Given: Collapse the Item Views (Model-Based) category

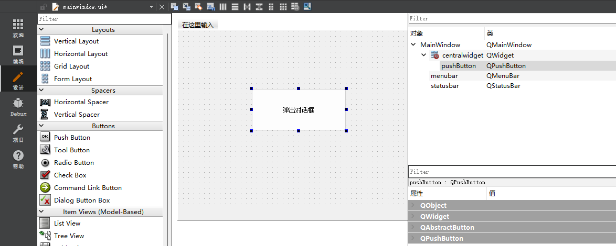Looking at the screenshot, I should (x=41, y=212).
